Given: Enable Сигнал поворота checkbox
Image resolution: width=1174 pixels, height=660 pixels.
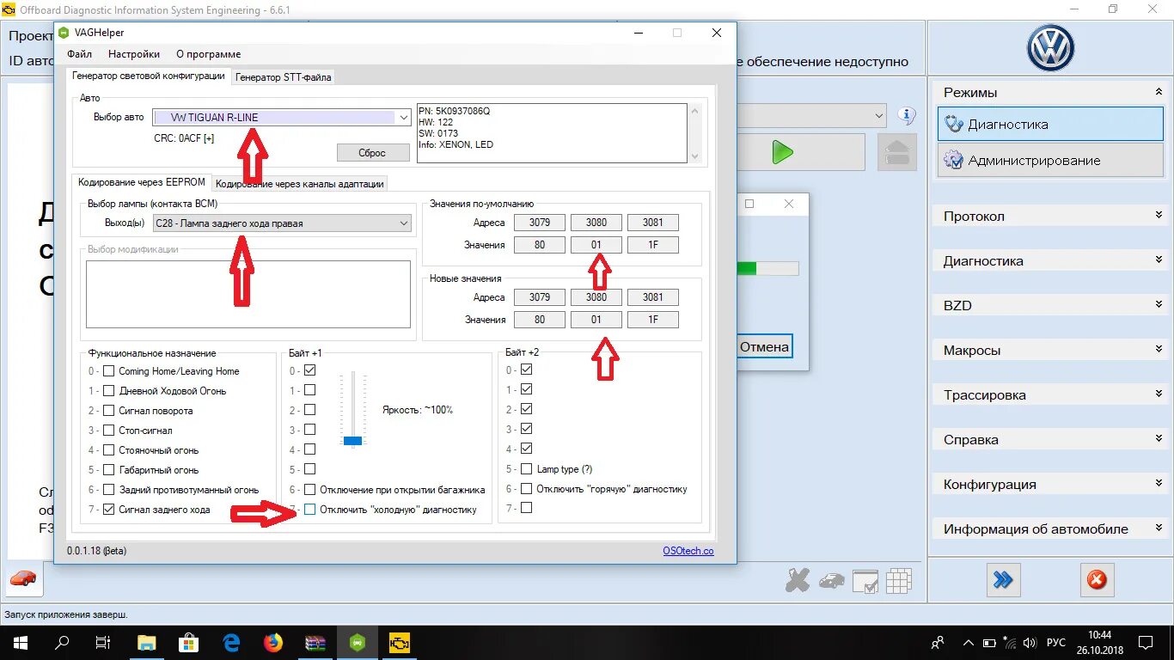Looking at the screenshot, I should (x=109, y=411).
